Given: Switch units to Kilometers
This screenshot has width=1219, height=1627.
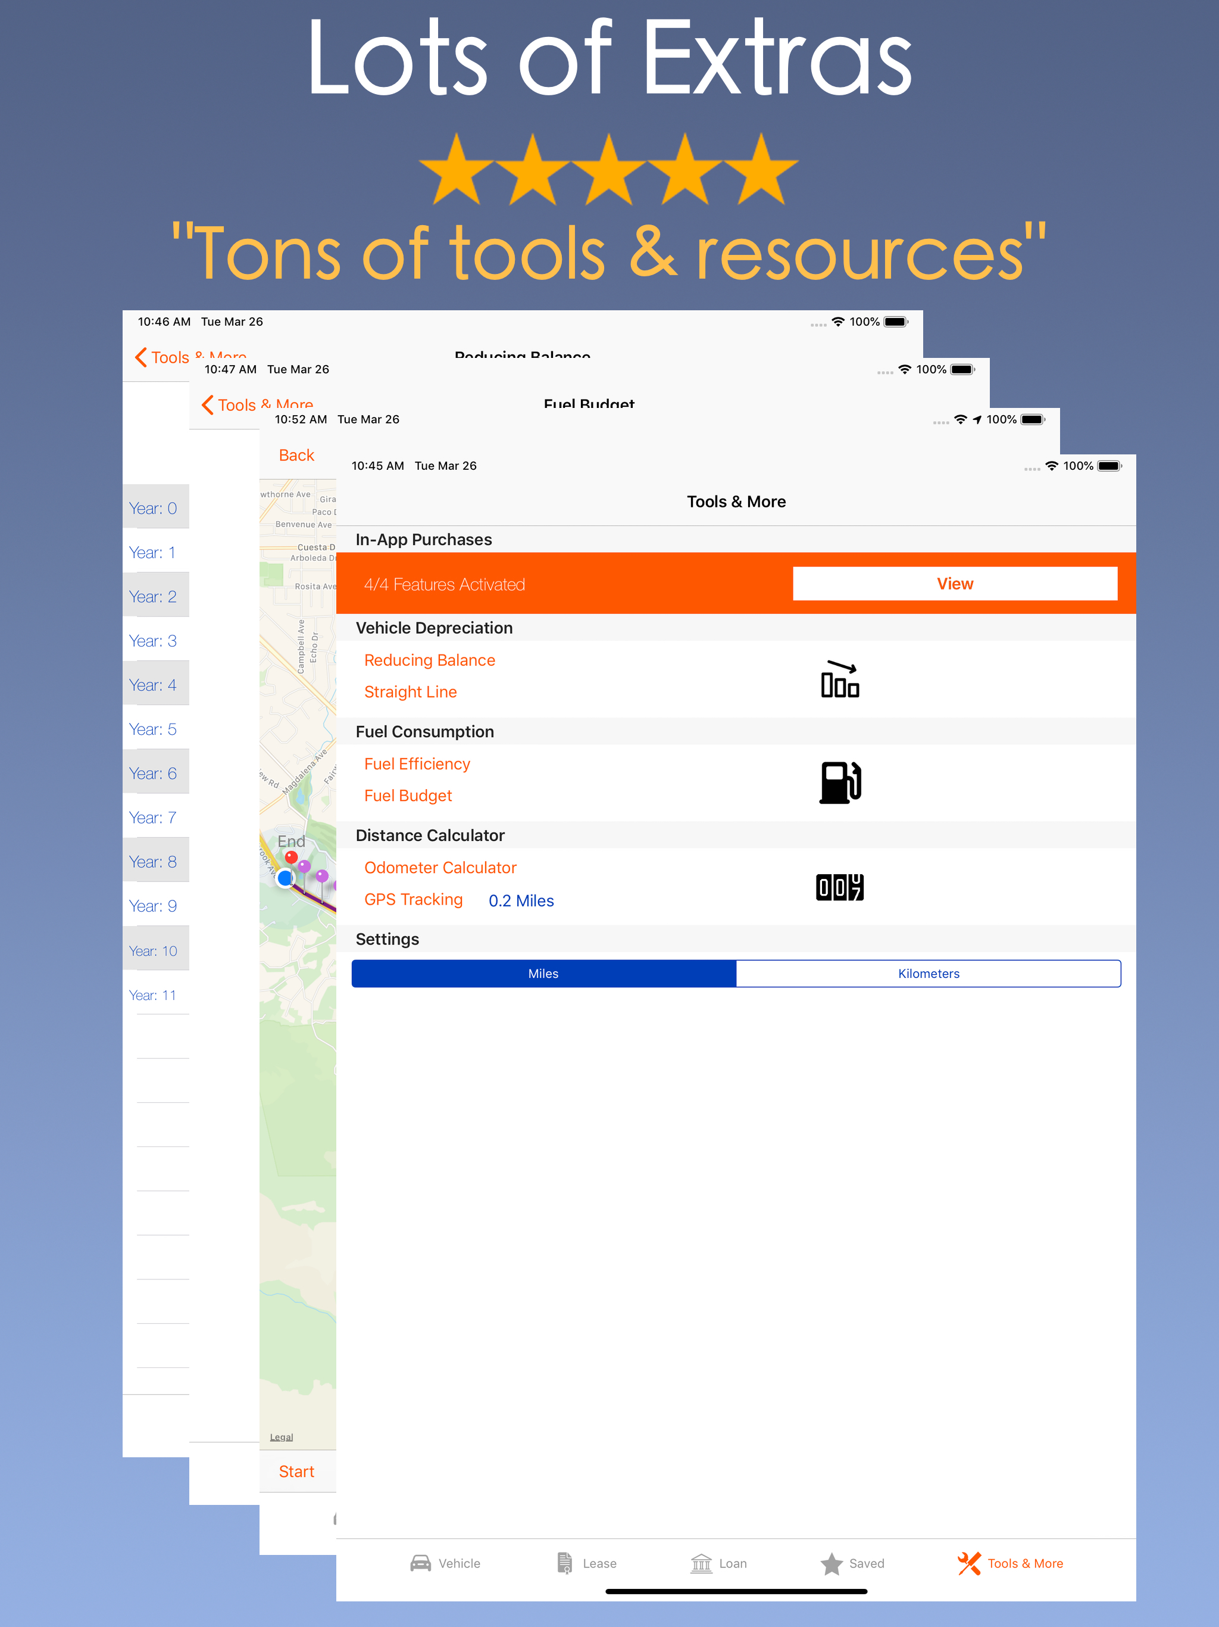Looking at the screenshot, I should 928,973.
